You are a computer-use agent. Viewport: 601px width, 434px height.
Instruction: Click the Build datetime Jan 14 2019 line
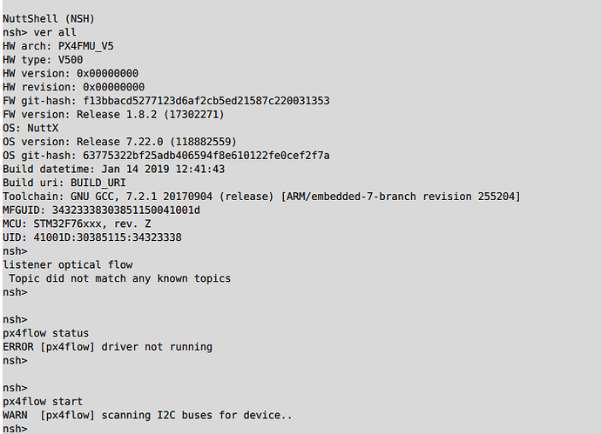113,169
